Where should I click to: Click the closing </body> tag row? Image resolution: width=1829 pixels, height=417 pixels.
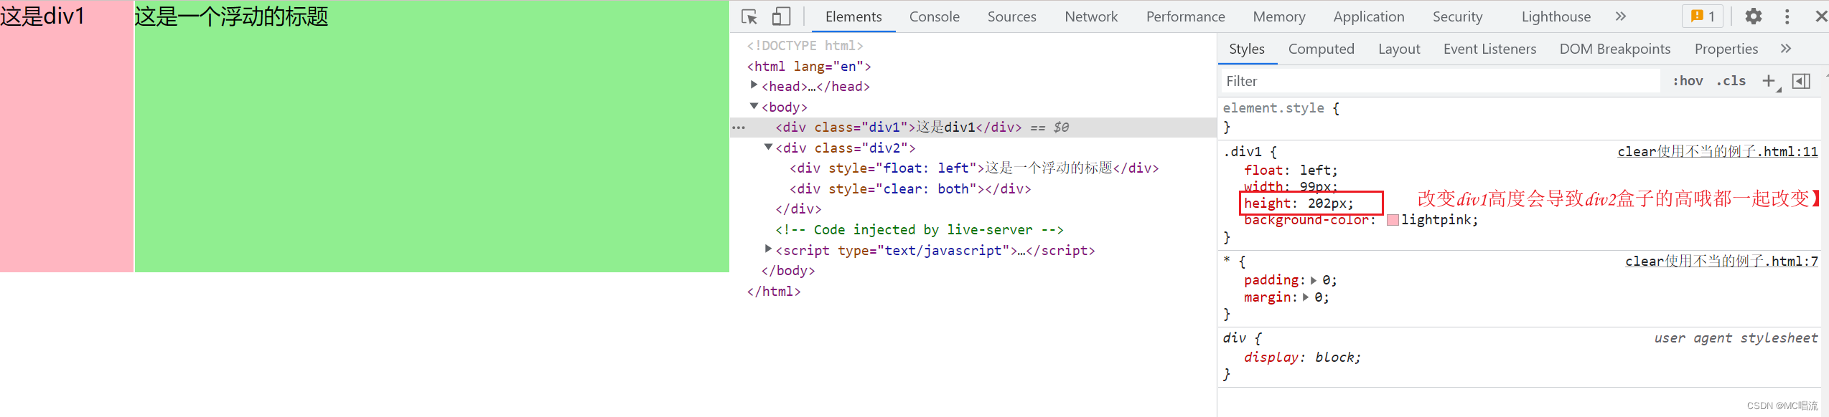point(788,270)
